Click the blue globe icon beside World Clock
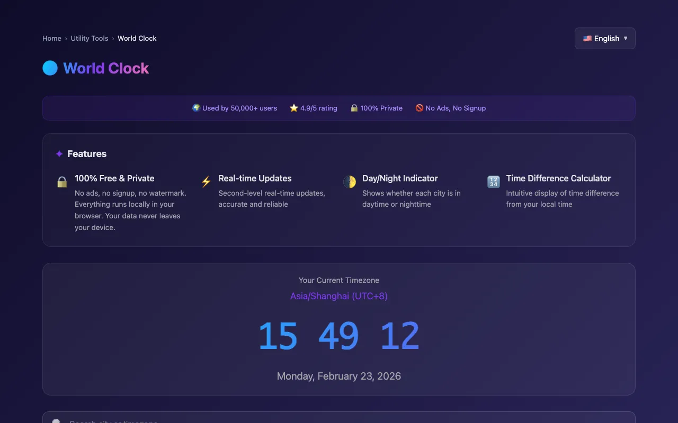The image size is (678, 423). (50, 68)
